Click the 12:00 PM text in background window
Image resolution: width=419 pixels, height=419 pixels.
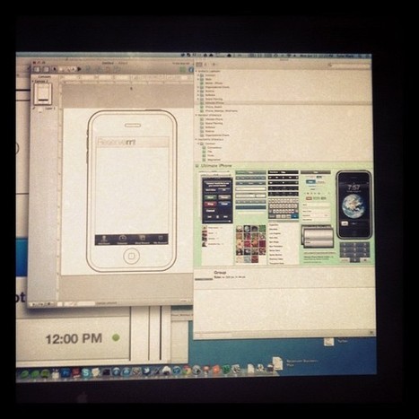pyautogui.click(x=74, y=339)
